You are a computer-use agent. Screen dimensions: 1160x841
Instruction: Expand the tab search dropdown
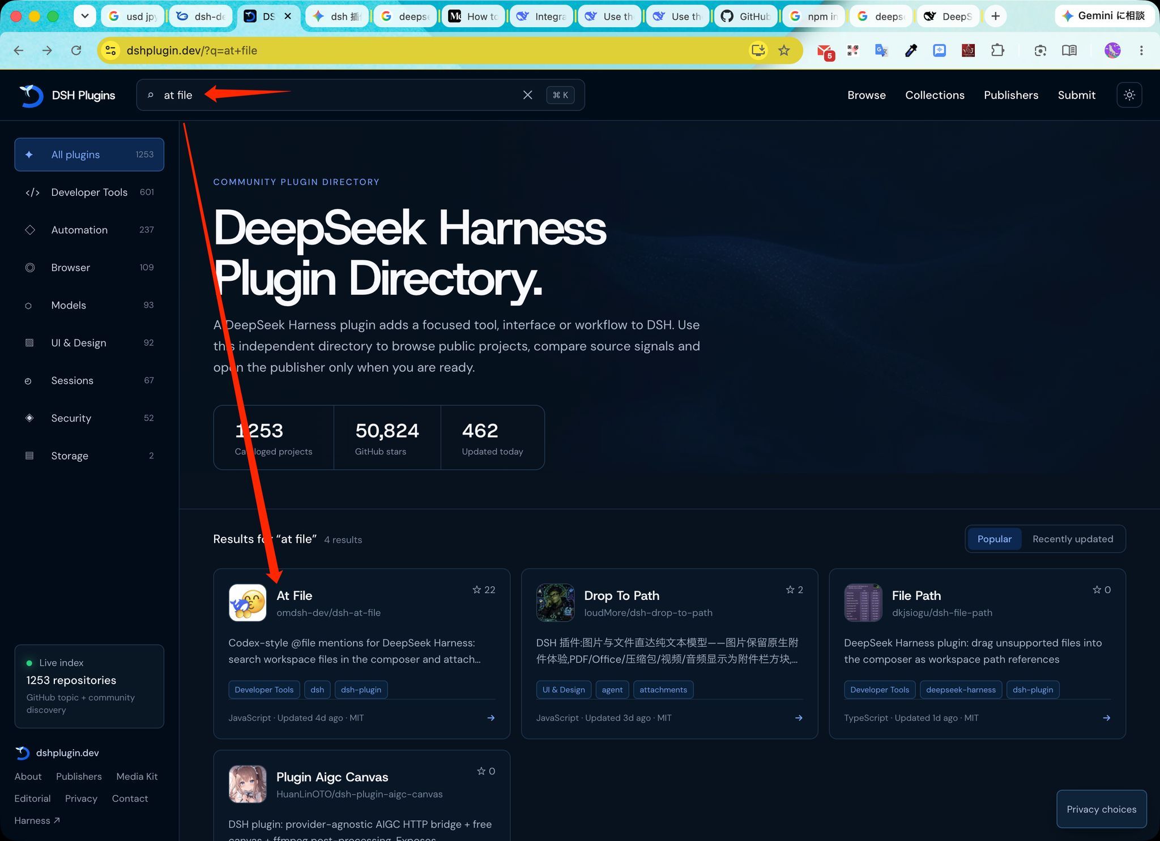(85, 16)
